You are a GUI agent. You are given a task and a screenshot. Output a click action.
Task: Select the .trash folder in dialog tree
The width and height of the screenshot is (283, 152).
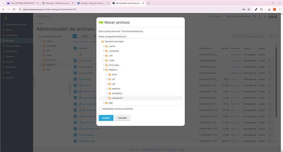point(111,60)
